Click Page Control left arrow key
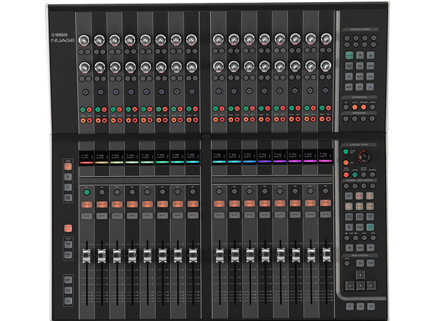 point(350,285)
